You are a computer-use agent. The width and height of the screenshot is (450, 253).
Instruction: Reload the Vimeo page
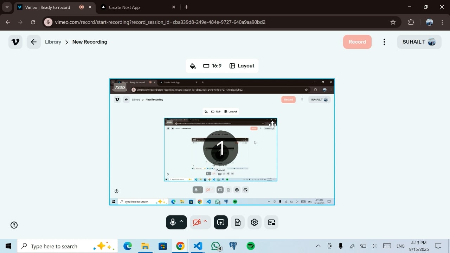(33, 22)
